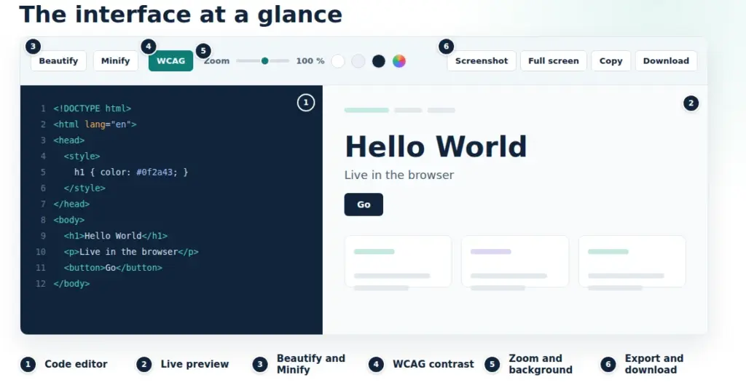Select the light gray background swatch
This screenshot has height=388, width=746.
(x=358, y=61)
